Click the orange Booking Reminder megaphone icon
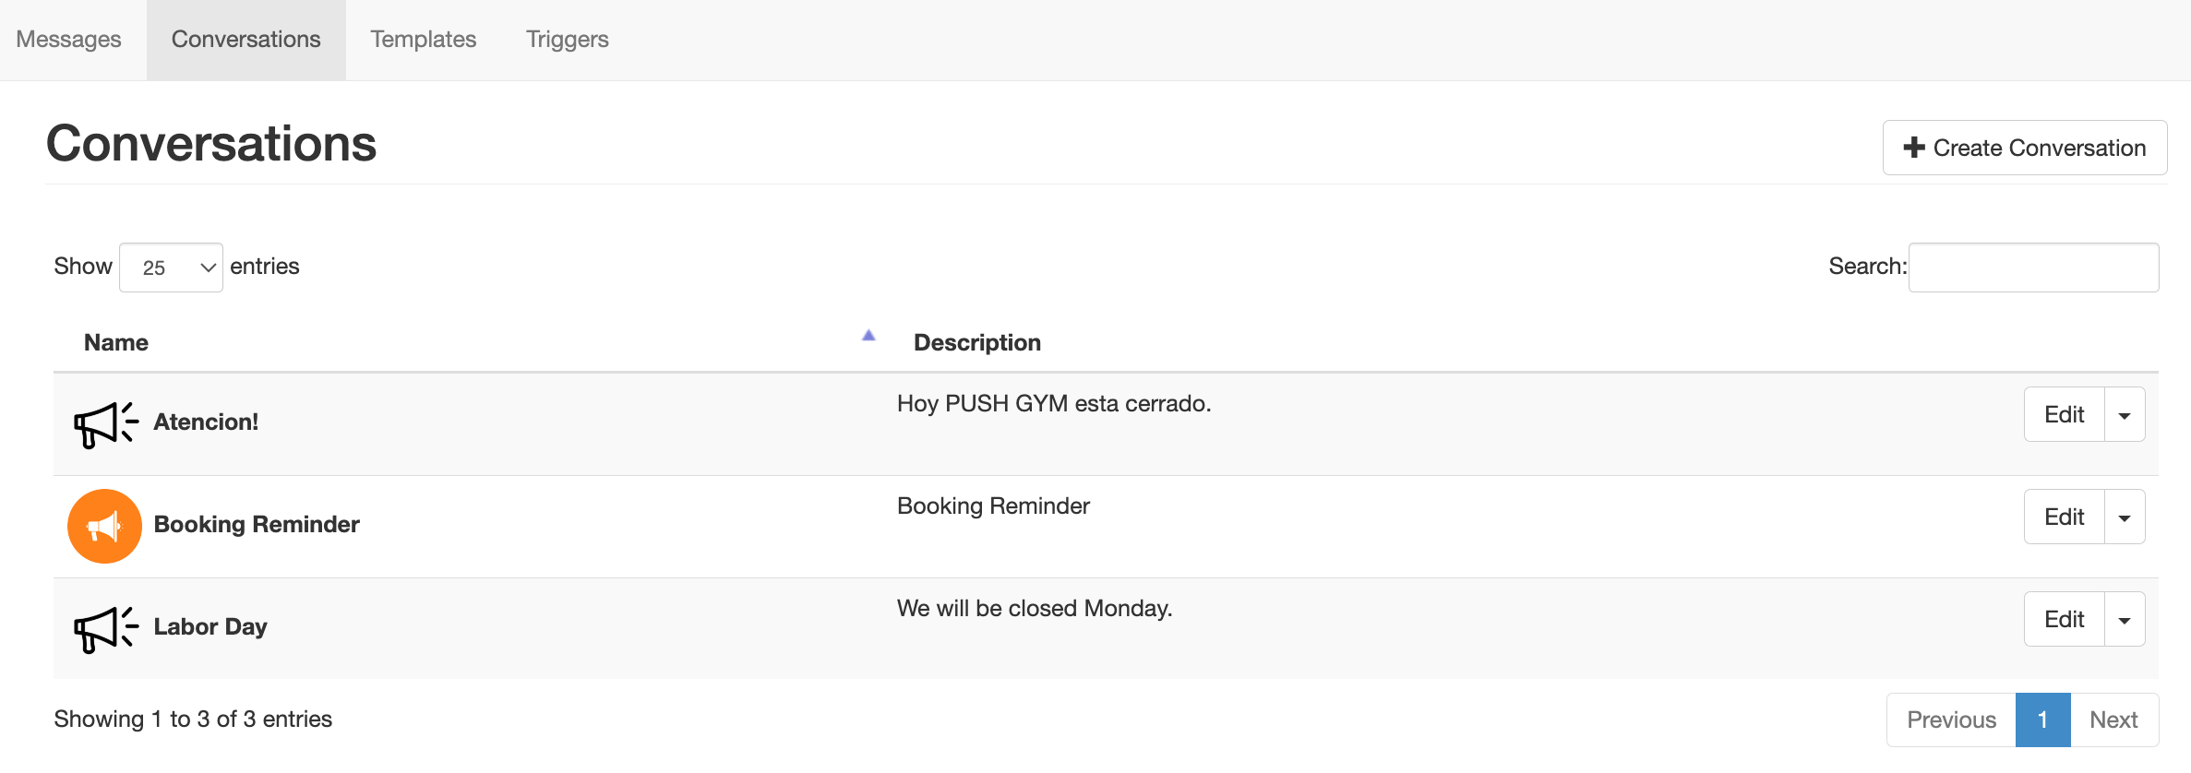The image size is (2191, 773). point(104,526)
